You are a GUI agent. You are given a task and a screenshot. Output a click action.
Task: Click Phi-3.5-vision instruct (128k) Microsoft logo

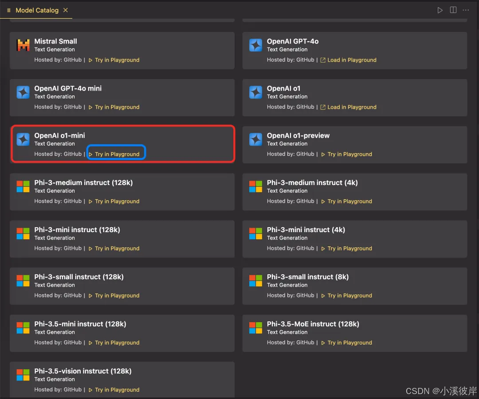(x=23, y=375)
